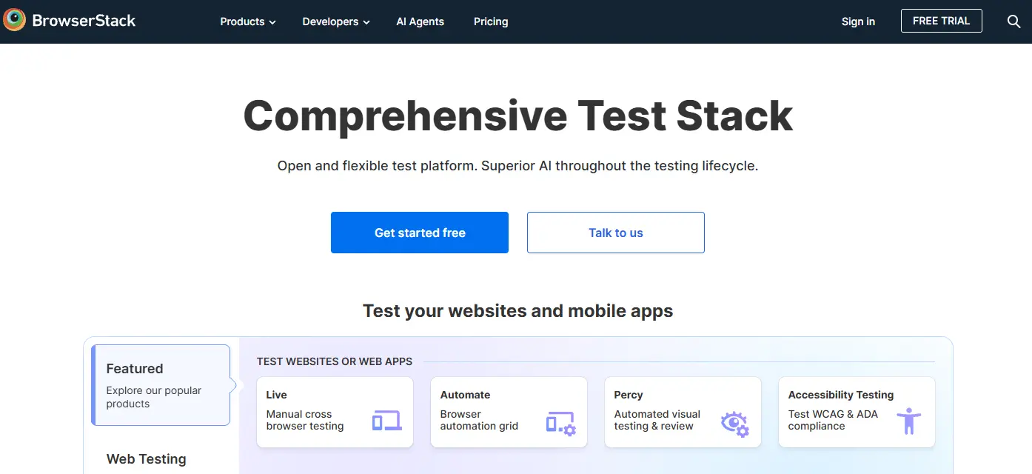This screenshot has height=474, width=1032.
Task: Select the Featured products panel
Action: click(x=160, y=385)
